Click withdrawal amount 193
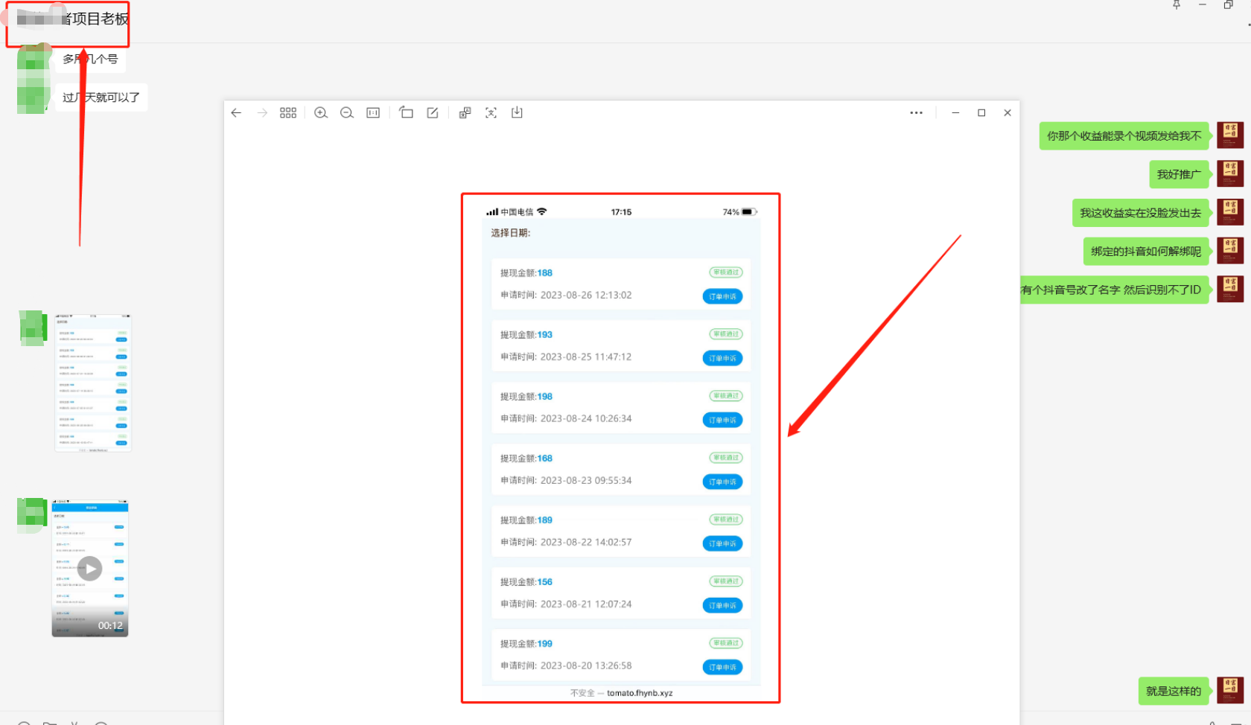Screen dimensions: 1251x725 click(545, 335)
